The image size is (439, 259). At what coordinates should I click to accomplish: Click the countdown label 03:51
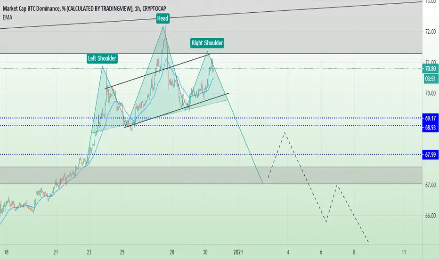click(x=431, y=79)
